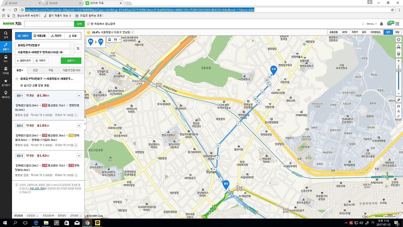Select the 도보 walking tab

pyautogui.click(x=72, y=36)
